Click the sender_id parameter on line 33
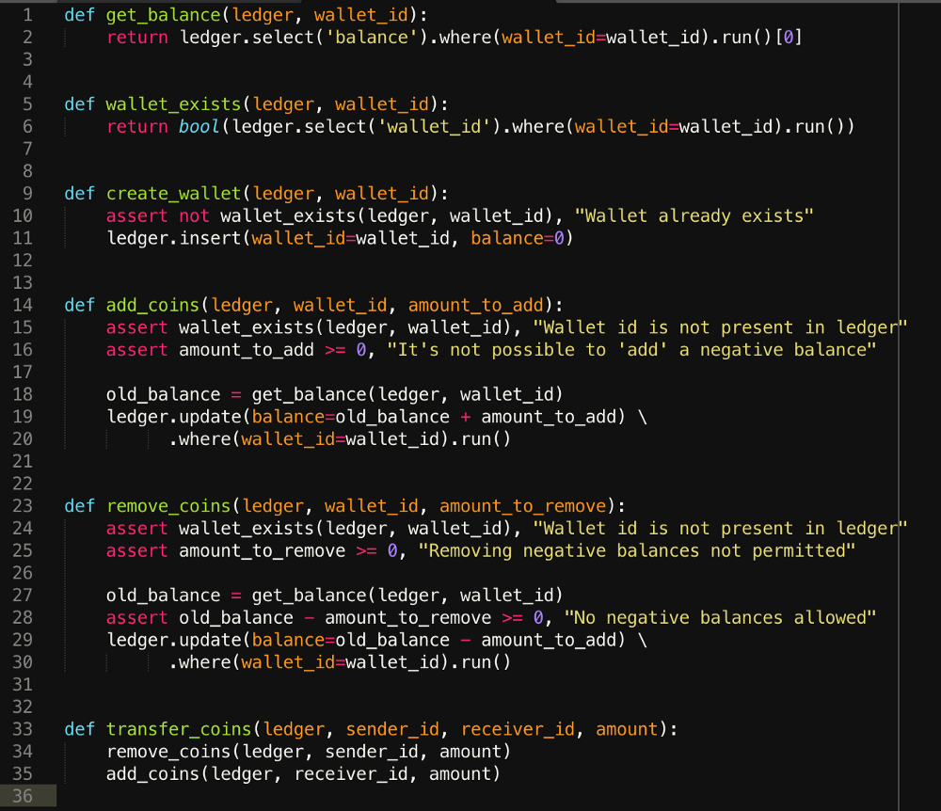Screen dimensions: 941x811 392,729
